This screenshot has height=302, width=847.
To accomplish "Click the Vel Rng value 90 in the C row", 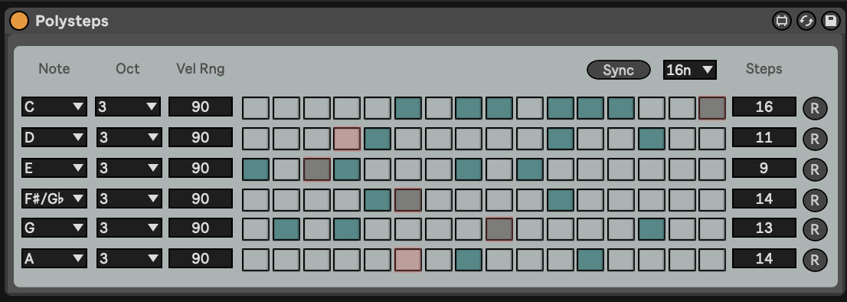I will point(201,107).
